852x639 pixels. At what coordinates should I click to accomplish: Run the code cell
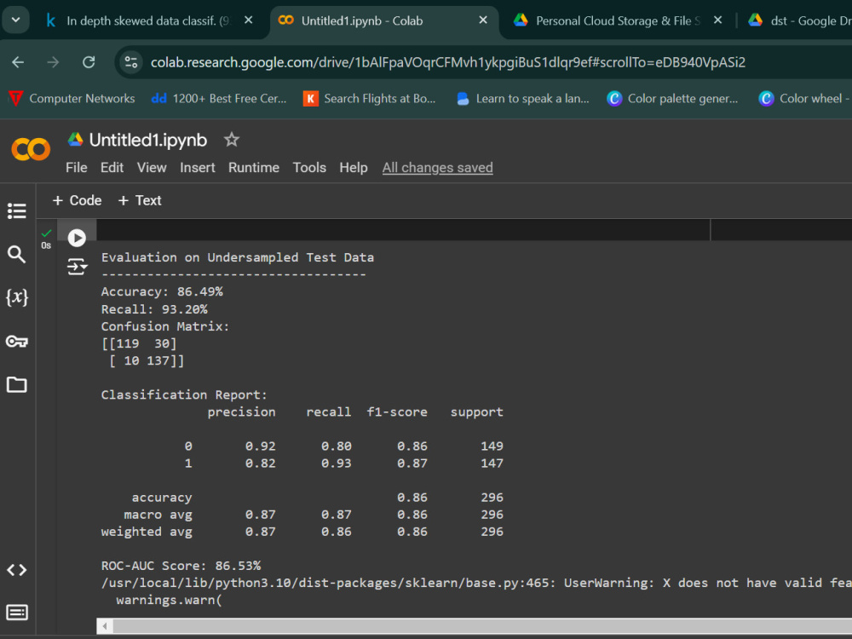click(77, 238)
